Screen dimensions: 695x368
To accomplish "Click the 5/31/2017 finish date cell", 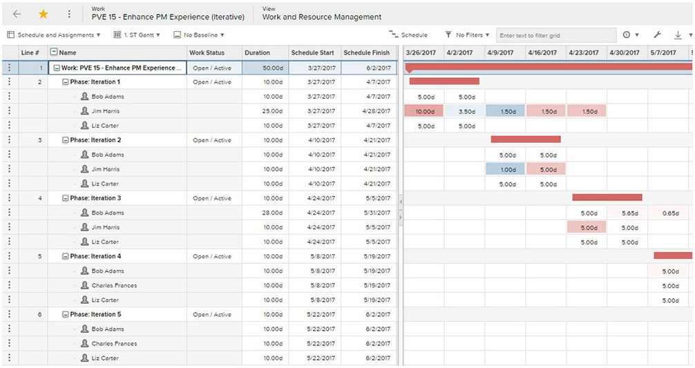I will [x=369, y=213].
